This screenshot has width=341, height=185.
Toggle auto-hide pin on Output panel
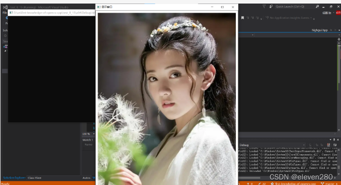334,140
